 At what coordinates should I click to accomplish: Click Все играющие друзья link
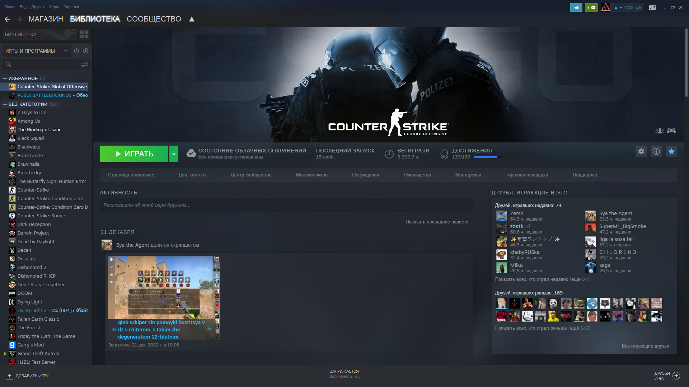pos(645,346)
